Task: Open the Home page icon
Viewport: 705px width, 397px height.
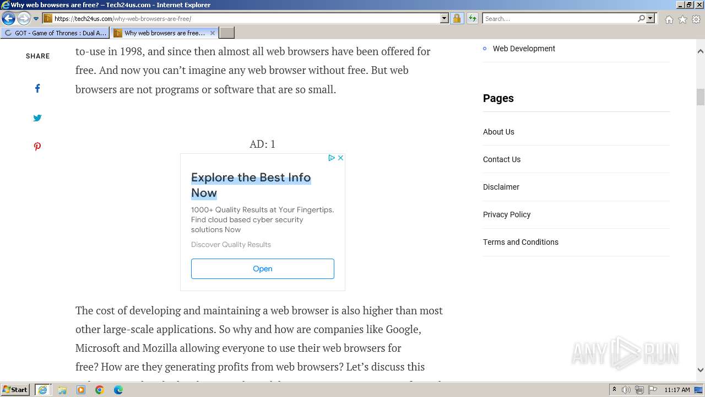Action: tap(669, 19)
